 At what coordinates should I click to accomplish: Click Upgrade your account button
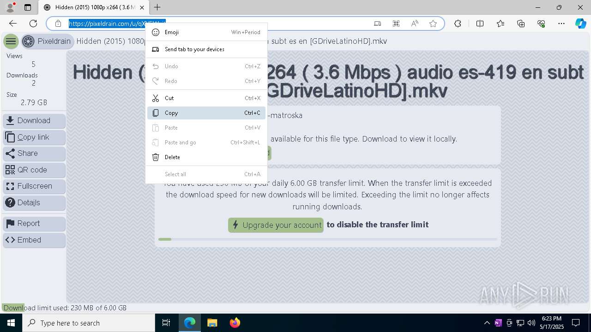coord(276,225)
